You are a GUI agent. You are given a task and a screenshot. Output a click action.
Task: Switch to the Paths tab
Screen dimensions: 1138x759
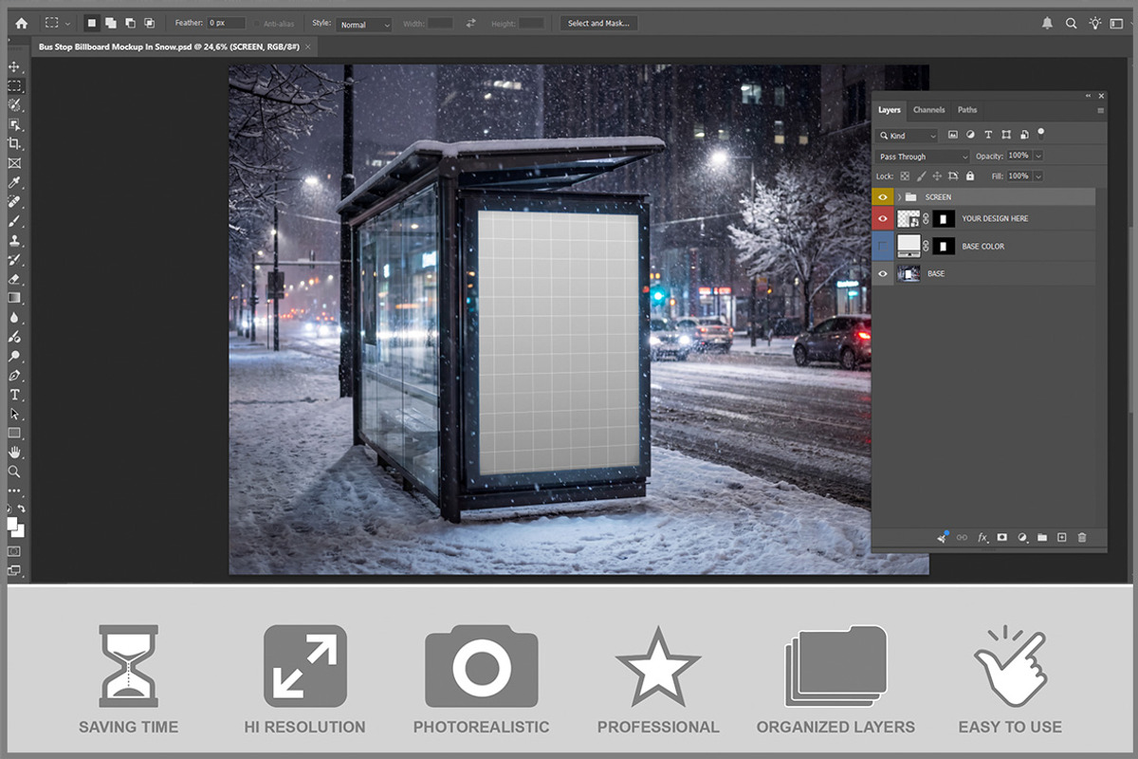[966, 110]
